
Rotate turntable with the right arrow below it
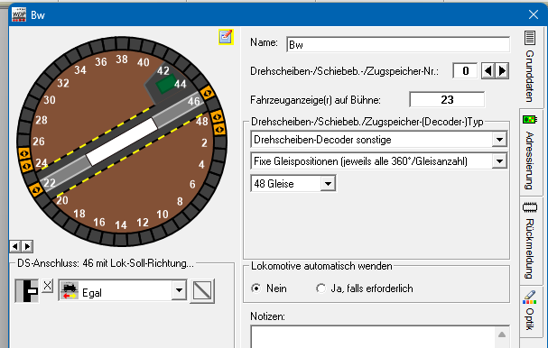[27, 246]
